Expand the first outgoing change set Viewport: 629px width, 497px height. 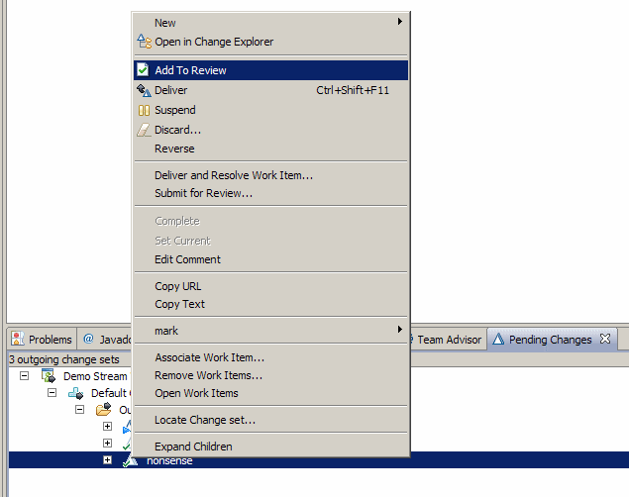(108, 426)
